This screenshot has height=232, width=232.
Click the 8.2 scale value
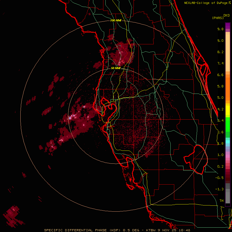click(220, 52)
